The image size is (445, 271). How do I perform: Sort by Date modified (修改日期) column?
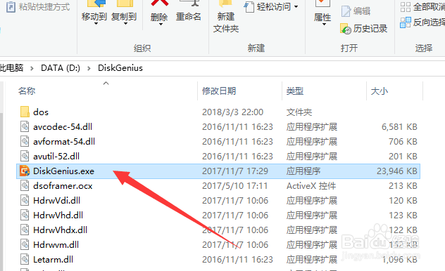tap(219, 91)
